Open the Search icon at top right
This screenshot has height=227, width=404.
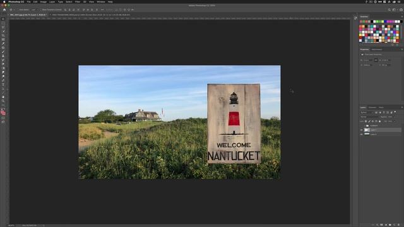pos(389,10)
